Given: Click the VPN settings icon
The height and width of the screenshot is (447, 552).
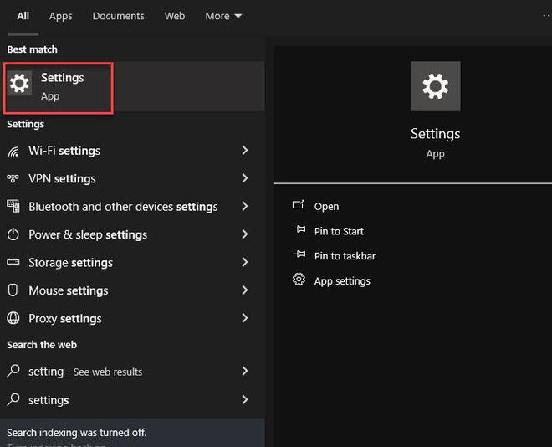Looking at the screenshot, I should (13, 179).
